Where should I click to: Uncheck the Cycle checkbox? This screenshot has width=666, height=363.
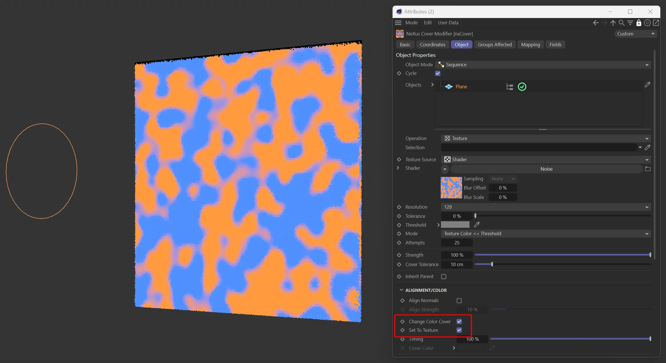[x=438, y=73]
